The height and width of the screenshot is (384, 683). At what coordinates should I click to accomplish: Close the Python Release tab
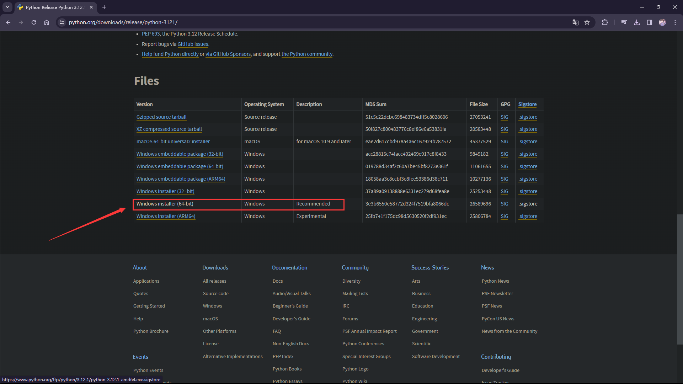(x=91, y=7)
